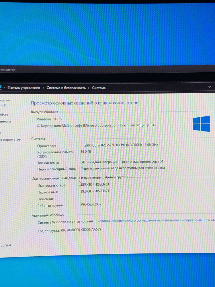
Task: Click heading "Просмотр основных сведений о вашем компьютере"
Action: [85, 103]
